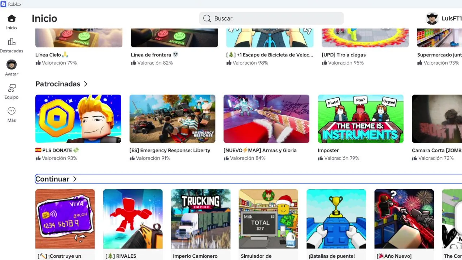This screenshot has width=462, height=260.
Task: Expand the Continuar section chevron
Action: coord(75,179)
